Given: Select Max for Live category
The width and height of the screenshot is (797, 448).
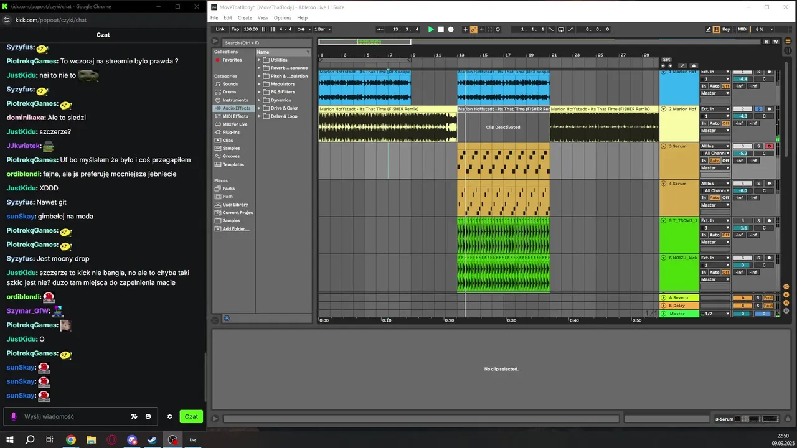Looking at the screenshot, I should point(235,124).
